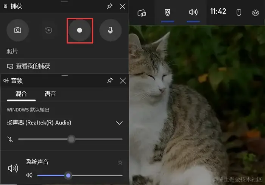Click the 系统声音 label

pos(37,162)
